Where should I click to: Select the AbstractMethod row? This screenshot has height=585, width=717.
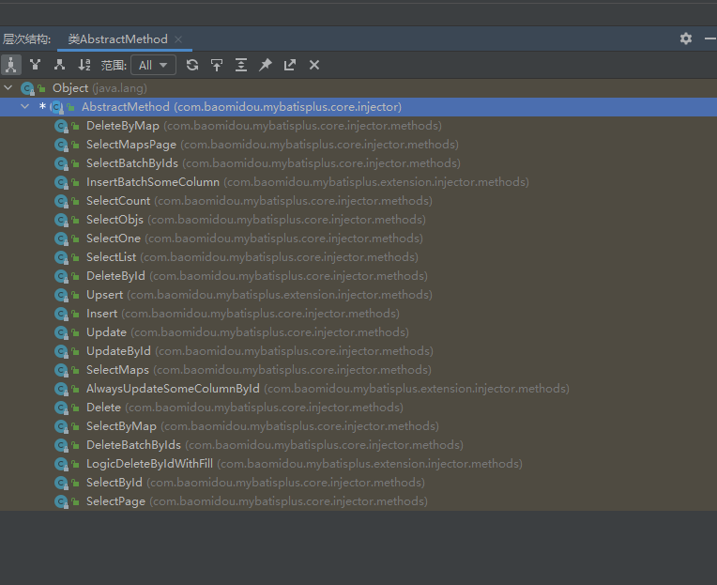coord(358,106)
